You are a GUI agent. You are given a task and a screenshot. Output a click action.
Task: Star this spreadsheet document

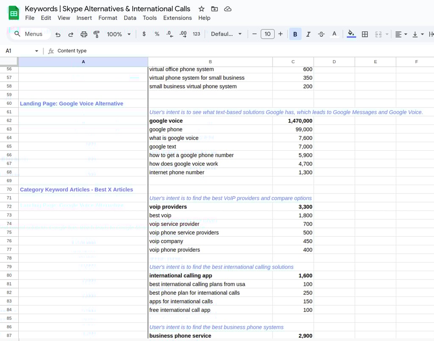point(201,9)
